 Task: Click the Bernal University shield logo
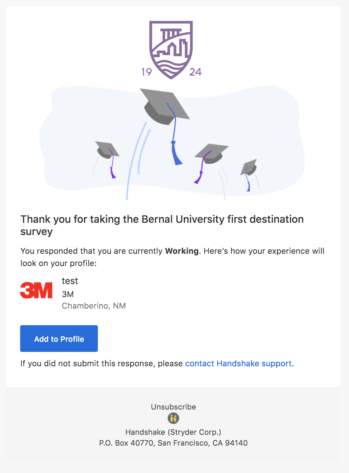coord(171,50)
